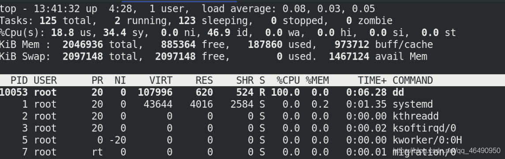This screenshot has width=505, height=159.
Task: Click the 1467124 avail Mem value
Action: pyautogui.click(x=349, y=57)
